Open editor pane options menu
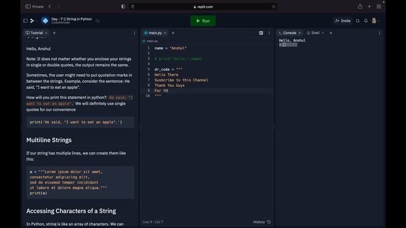Screen dimensions: 406x228 pyautogui.click(x=269, y=33)
